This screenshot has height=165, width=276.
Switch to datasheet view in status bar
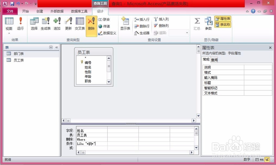[257, 160]
